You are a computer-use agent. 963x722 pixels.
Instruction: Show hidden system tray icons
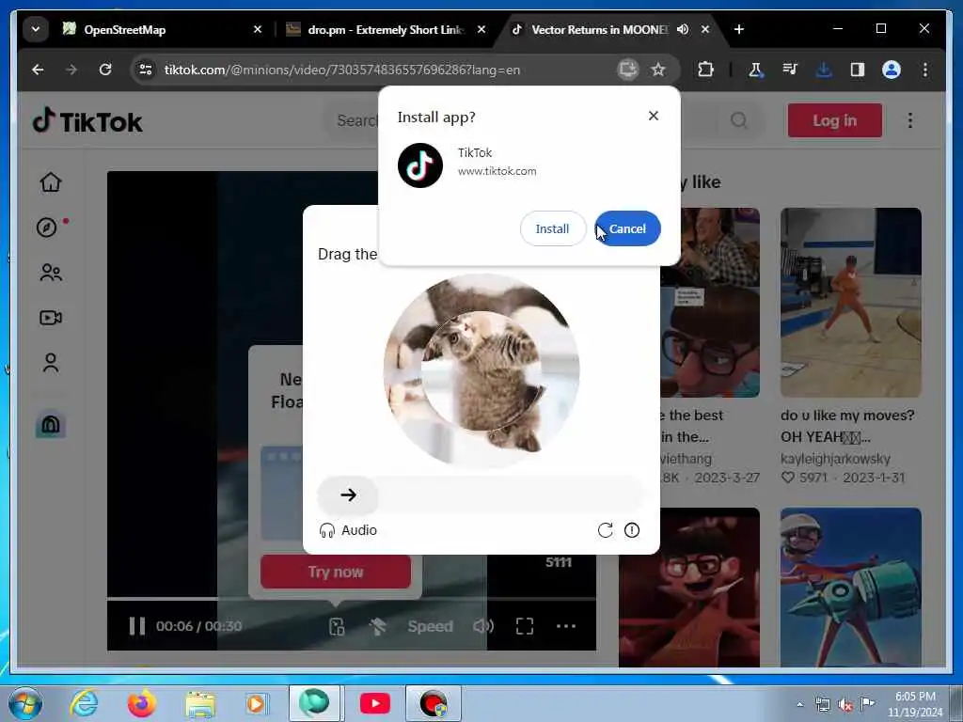[799, 705]
